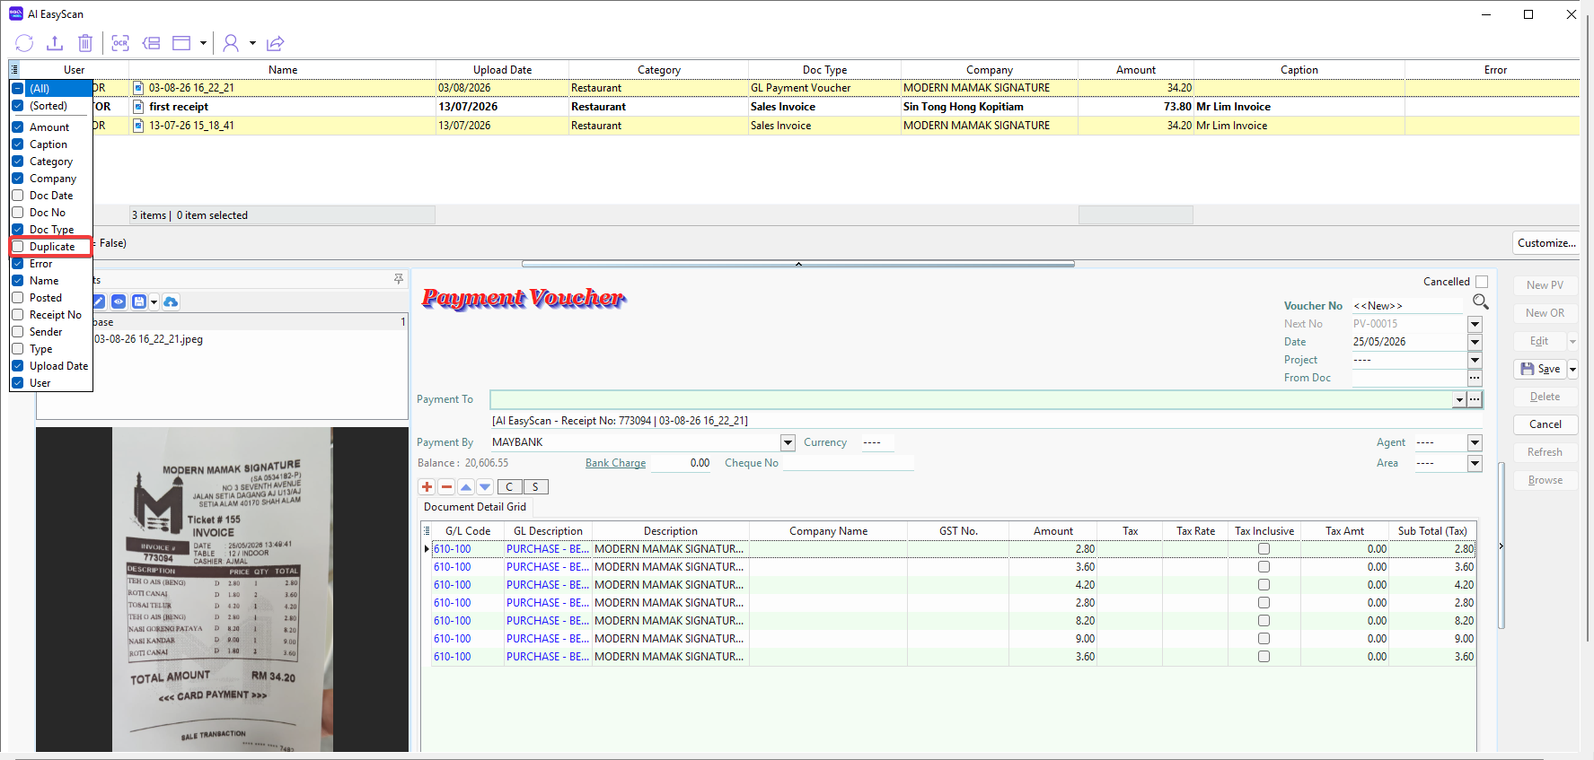1594x760 pixels.
Task: Enable the Doc Date column checkbox
Action: 17,196
